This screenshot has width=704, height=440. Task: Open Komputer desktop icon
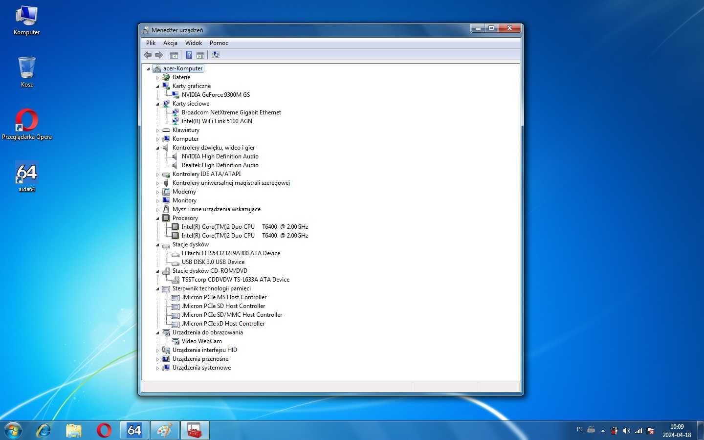pos(27,21)
